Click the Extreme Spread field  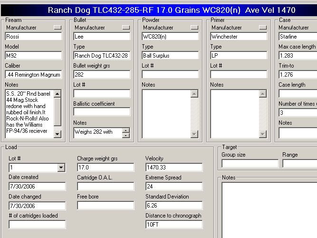point(174,186)
